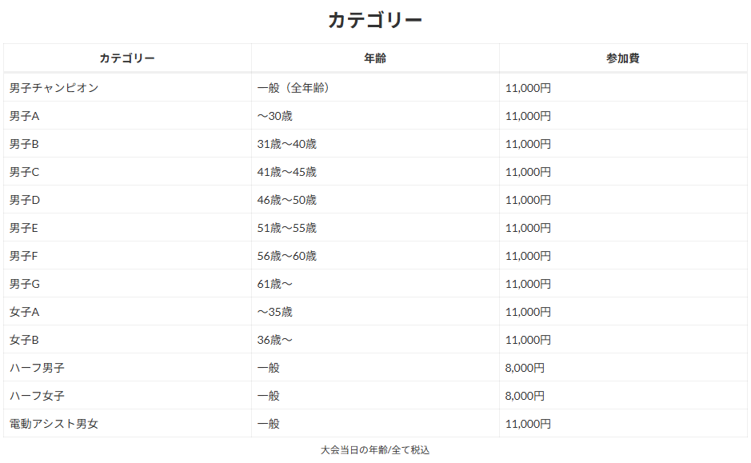
Task: Click the 51歳～55歳 age range cell
Action: 286,228
